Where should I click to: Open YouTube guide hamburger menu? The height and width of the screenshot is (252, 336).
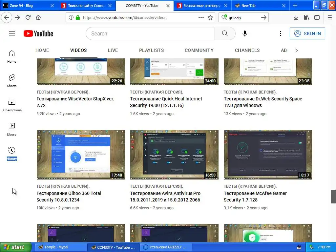click(12, 33)
